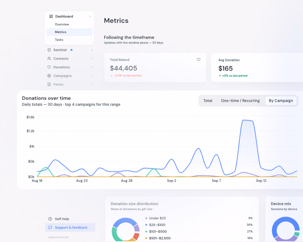Open Support & feedback
The image size is (303, 242).
click(70, 227)
